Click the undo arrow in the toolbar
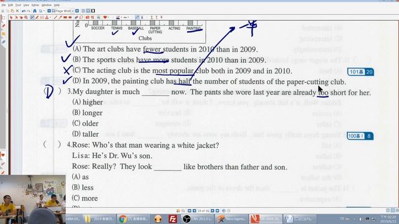The width and height of the screenshot is (399, 224). tap(24, 11)
